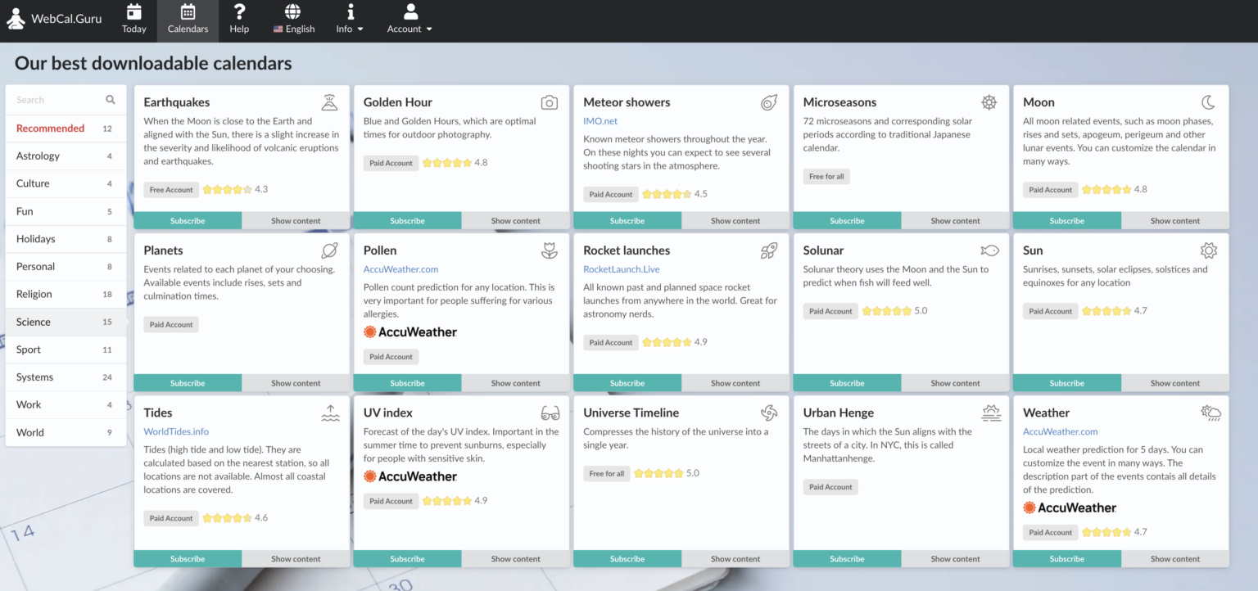Click the crescent moon icon on Moon card
This screenshot has height=591, width=1258.
coord(1208,102)
